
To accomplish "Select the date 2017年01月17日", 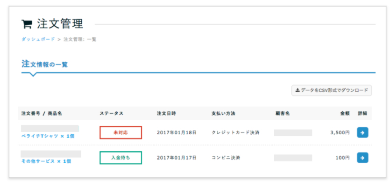I will (x=177, y=158).
